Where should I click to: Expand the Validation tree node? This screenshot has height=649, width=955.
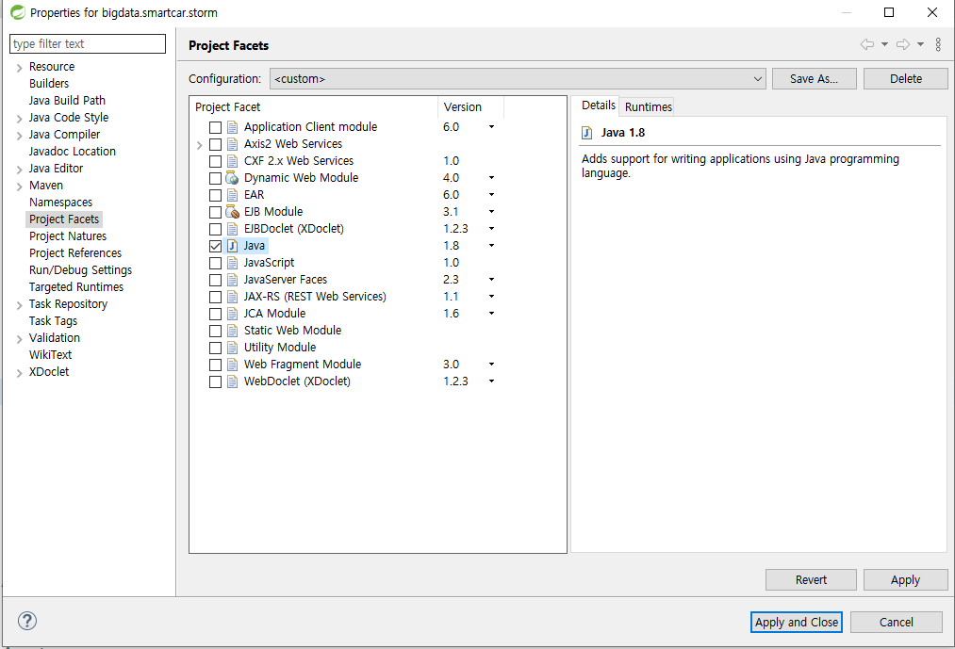[x=20, y=338]
